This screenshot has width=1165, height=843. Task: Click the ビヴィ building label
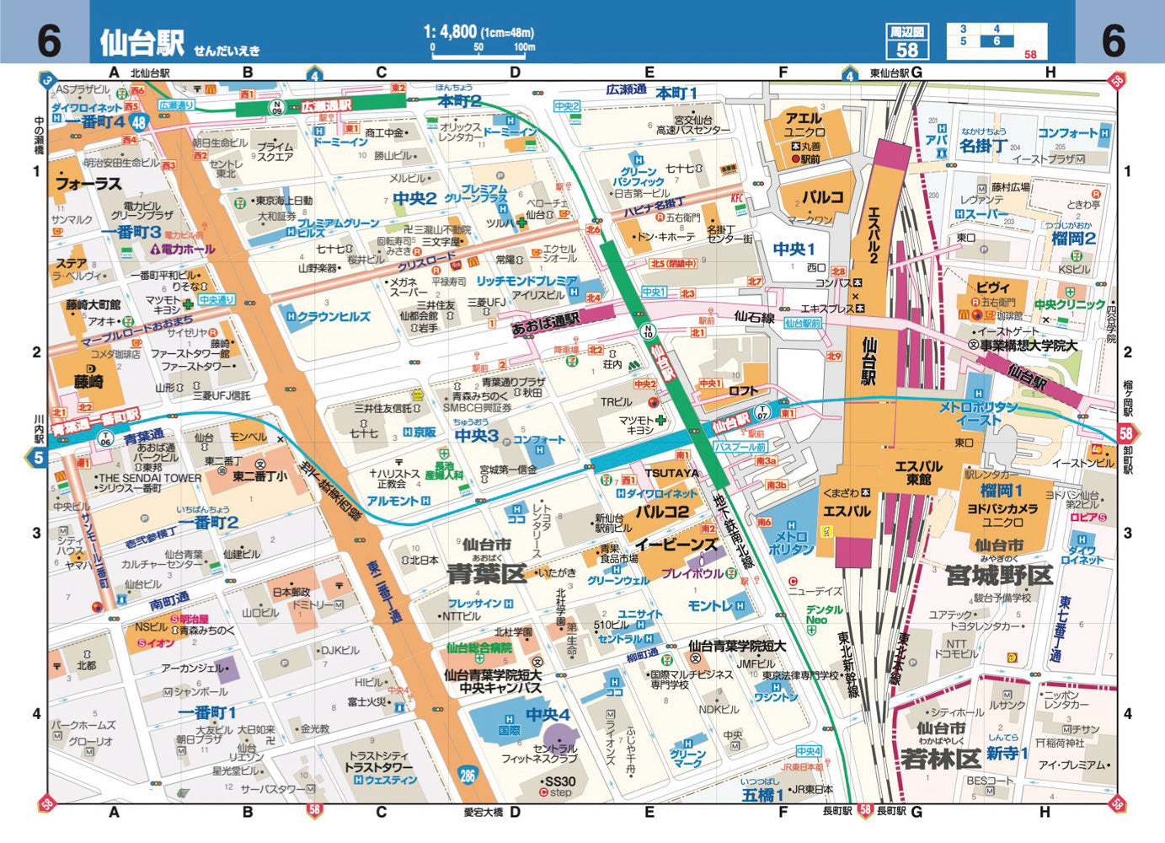993,288
